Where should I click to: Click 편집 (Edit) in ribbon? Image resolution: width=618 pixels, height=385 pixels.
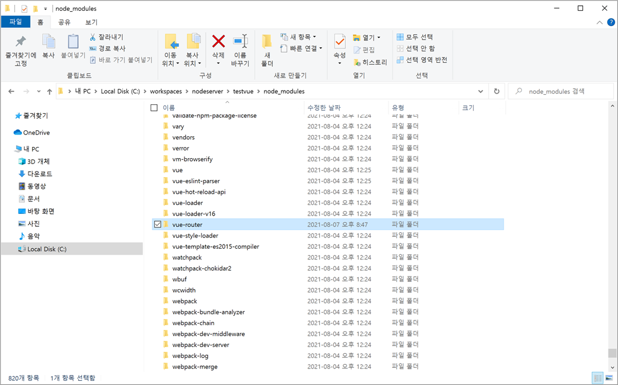[x=364, y=50]
